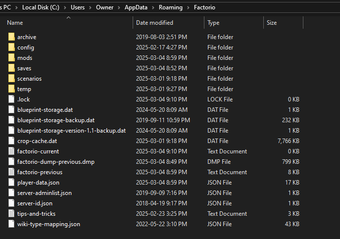Select the tips-and-tricks file name

[36, 214]
